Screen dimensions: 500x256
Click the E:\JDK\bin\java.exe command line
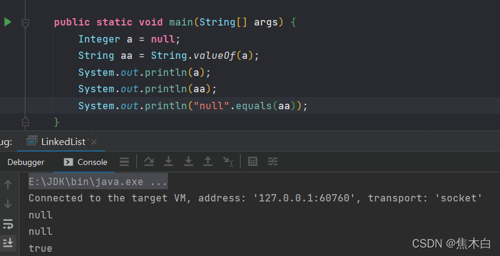click(x=98, y=182)
